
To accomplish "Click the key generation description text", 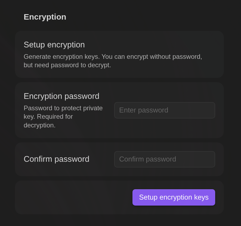I will (x=113, y=61).
